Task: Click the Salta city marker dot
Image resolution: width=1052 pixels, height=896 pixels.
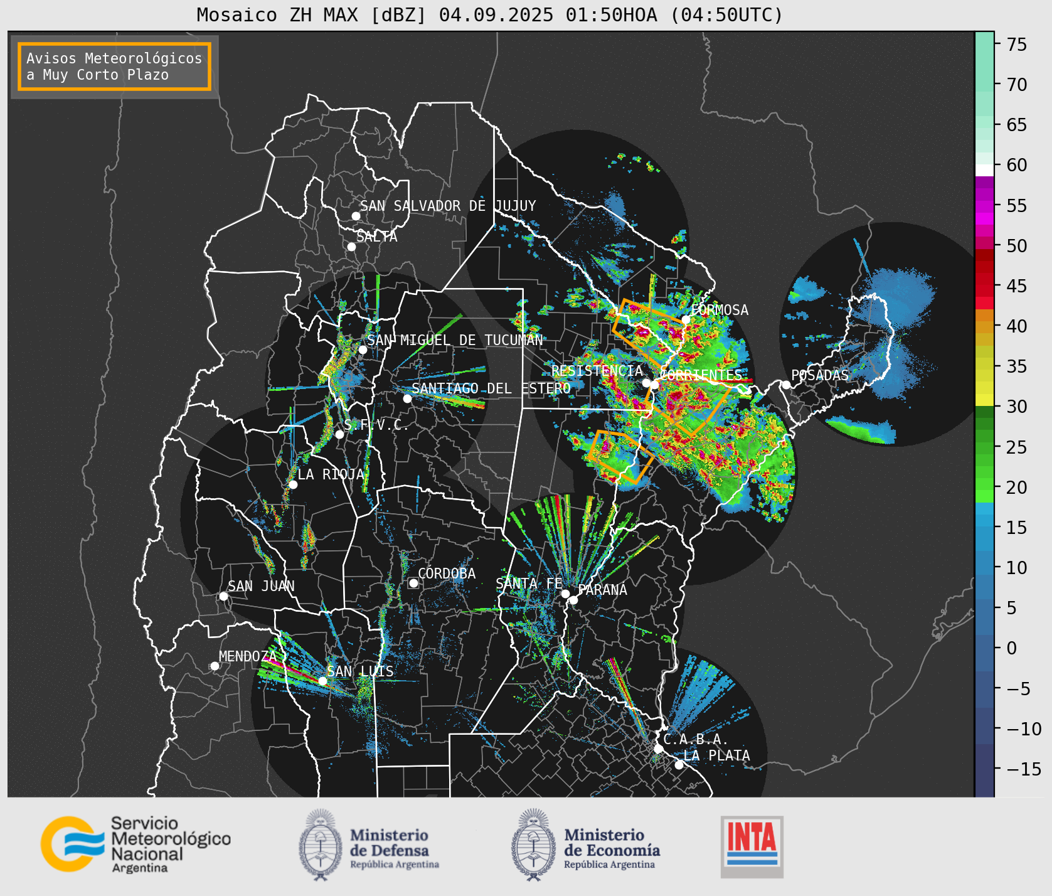Action: (352, 247)
